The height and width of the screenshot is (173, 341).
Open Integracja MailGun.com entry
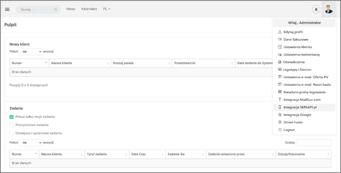click(304, 100)
